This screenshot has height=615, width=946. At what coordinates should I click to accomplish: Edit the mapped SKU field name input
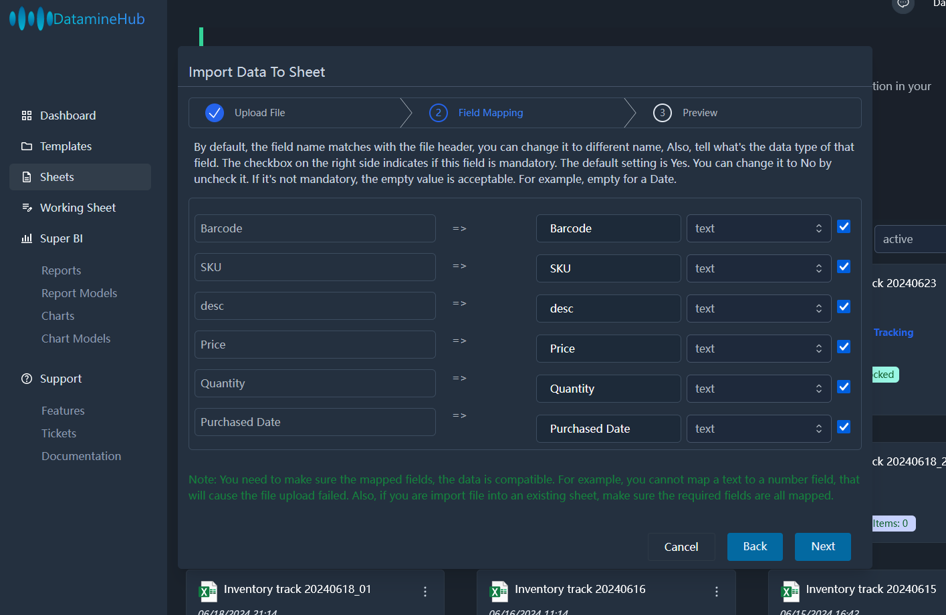[x=608, y=268]
